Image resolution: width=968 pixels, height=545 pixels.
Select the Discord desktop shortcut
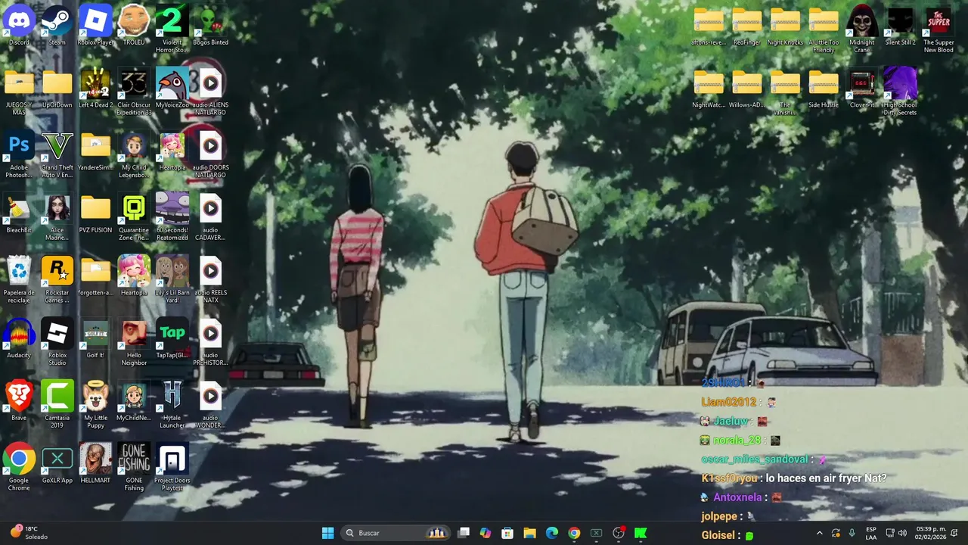19,26
